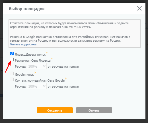This screenshot has height=123, width=148.
Task: Tick the Google поиск checkbox
Action: pyautogui.click(x=12, y=74)
